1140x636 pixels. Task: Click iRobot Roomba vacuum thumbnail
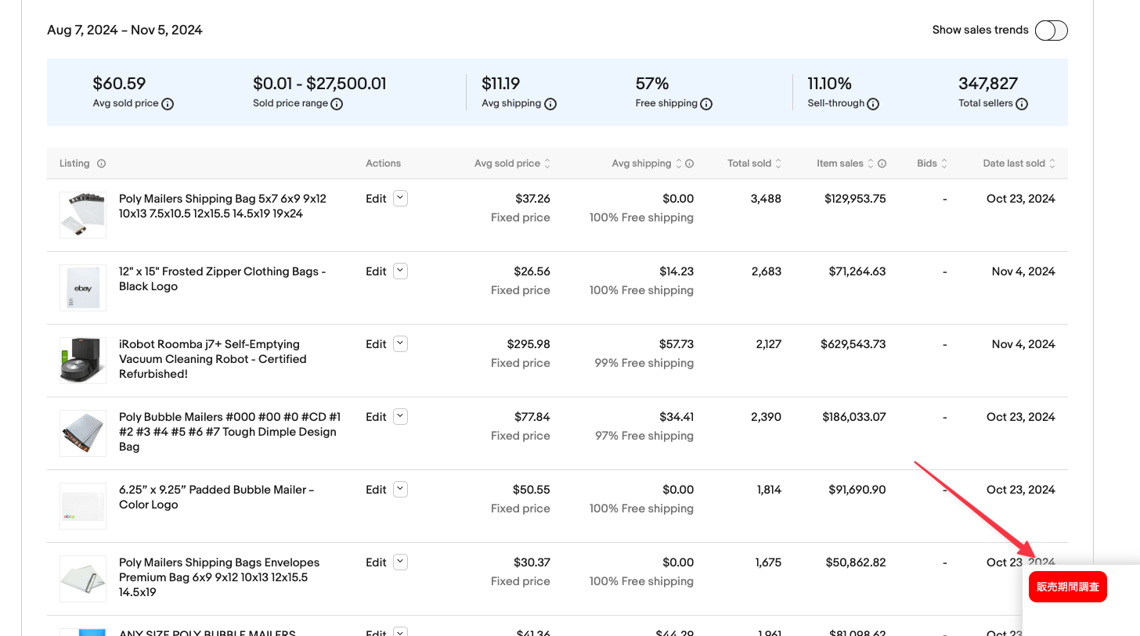[83, 361]
